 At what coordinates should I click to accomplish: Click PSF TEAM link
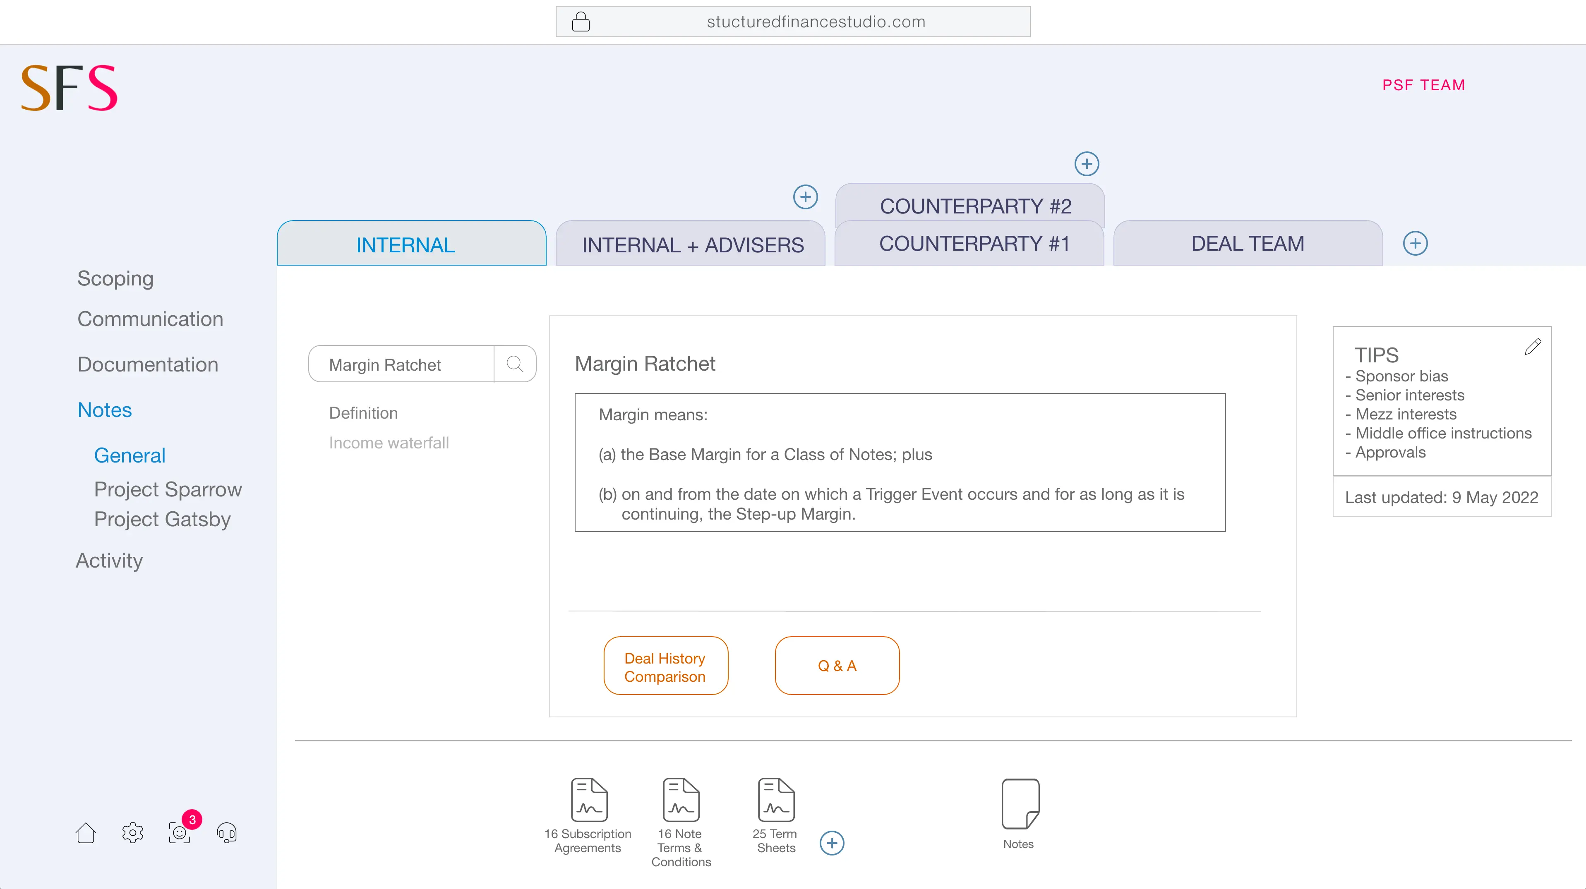[1423, 85]
